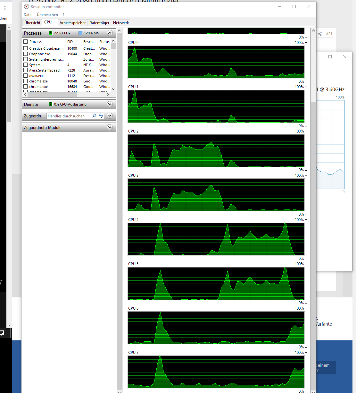This screenshot has height=393, width=356.
Task: Switch to the Übersicht tab
Action: 32,23
